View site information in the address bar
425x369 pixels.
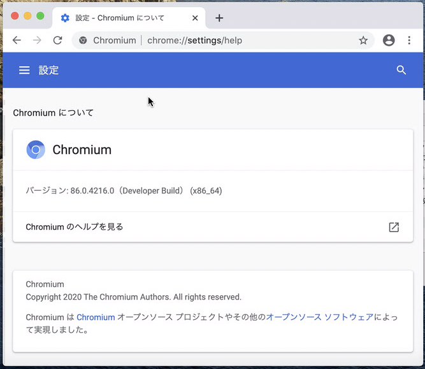point(83,41)
